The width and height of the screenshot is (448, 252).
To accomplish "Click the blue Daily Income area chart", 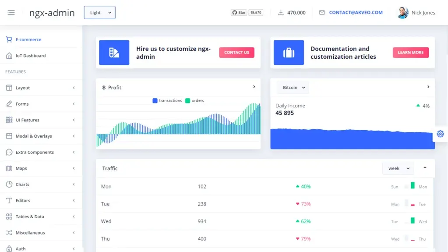I will [x=352, y=139].
